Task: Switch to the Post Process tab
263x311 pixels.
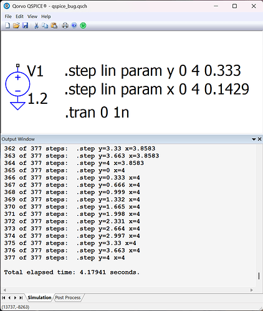Action: (68, 297)
